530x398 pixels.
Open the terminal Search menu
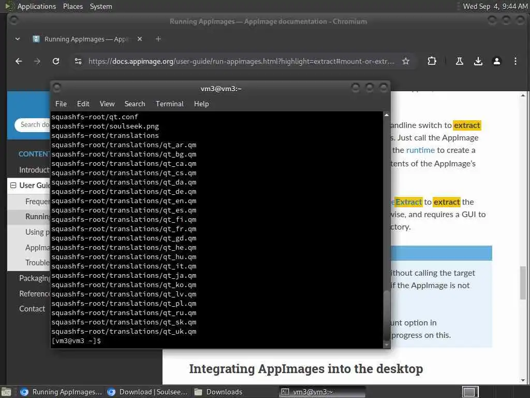click(x=135, y=104)
